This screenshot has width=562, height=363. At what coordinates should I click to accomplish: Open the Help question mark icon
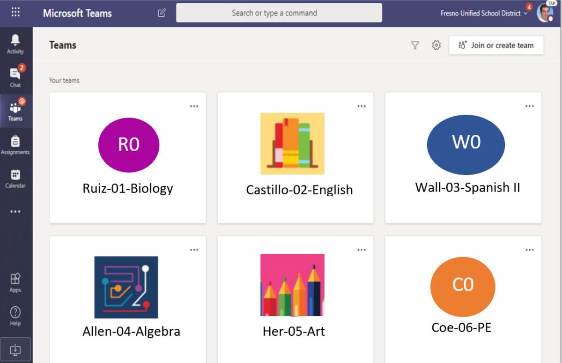click(x=15, y=316)
